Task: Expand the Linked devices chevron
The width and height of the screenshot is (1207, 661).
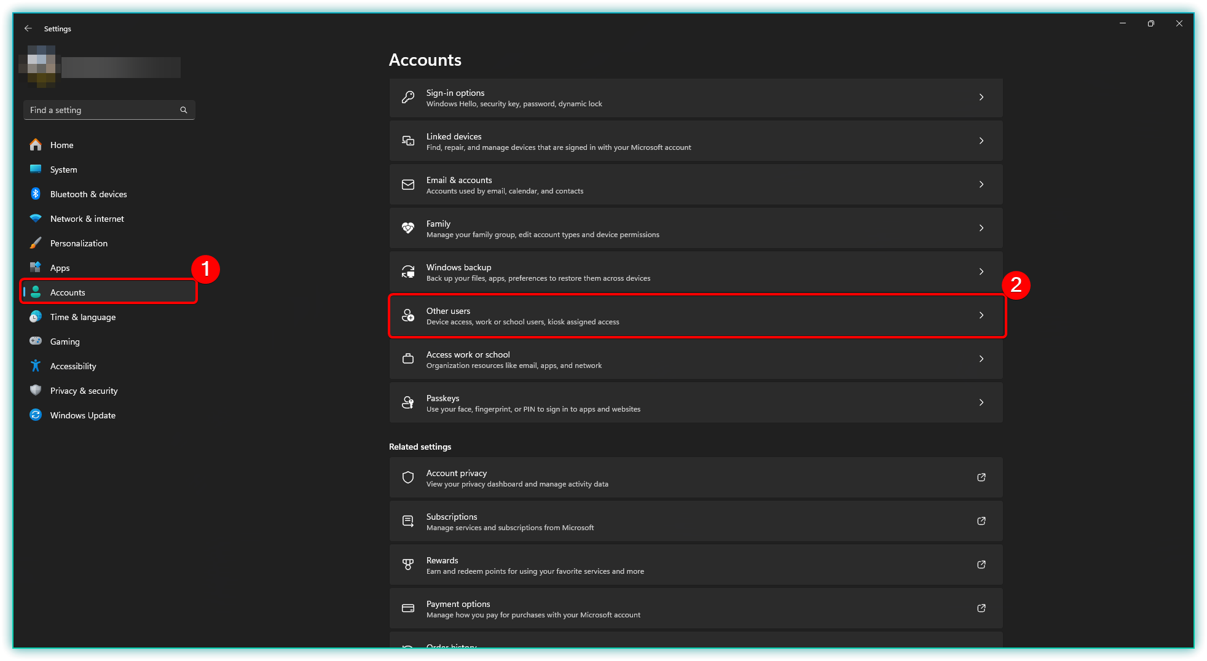Action: pos(981,141)
